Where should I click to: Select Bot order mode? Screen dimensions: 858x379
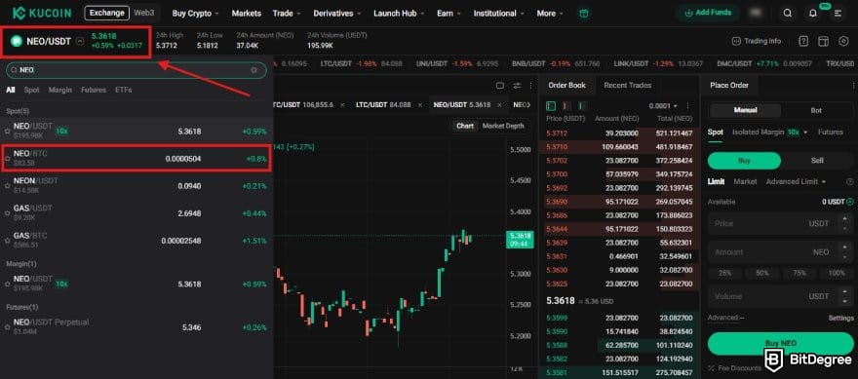pos(816,110)
